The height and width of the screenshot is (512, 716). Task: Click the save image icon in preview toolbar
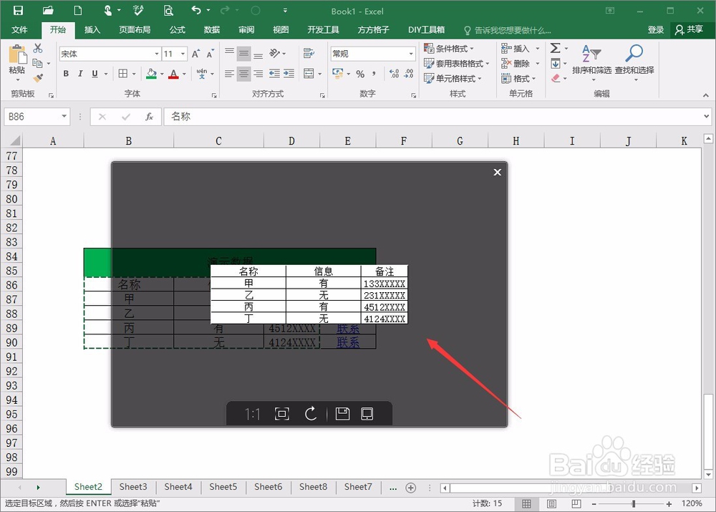342,414
